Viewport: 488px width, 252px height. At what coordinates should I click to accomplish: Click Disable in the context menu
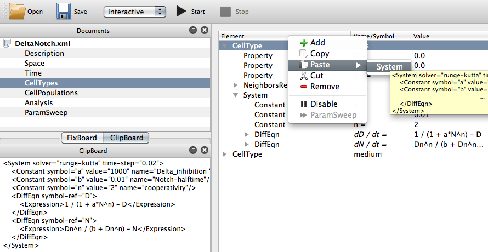324,104
